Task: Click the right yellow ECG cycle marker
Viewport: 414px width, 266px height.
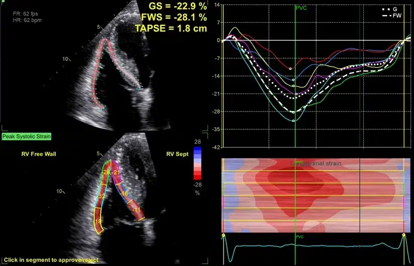Action: 404,235
